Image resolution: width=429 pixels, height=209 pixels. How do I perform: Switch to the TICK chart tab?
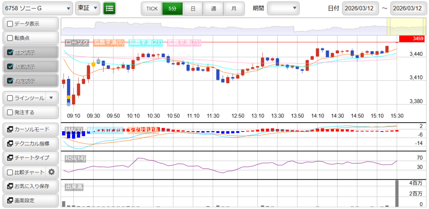pos(152,8)
